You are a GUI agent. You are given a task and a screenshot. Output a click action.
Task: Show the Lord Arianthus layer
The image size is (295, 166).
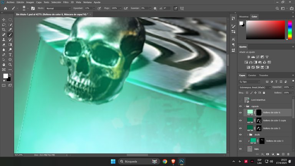(x=240, y=100)
